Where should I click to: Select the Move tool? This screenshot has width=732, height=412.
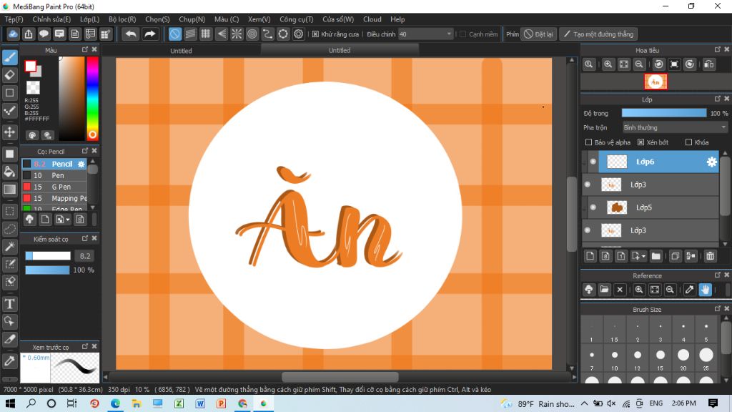point(10,132)
